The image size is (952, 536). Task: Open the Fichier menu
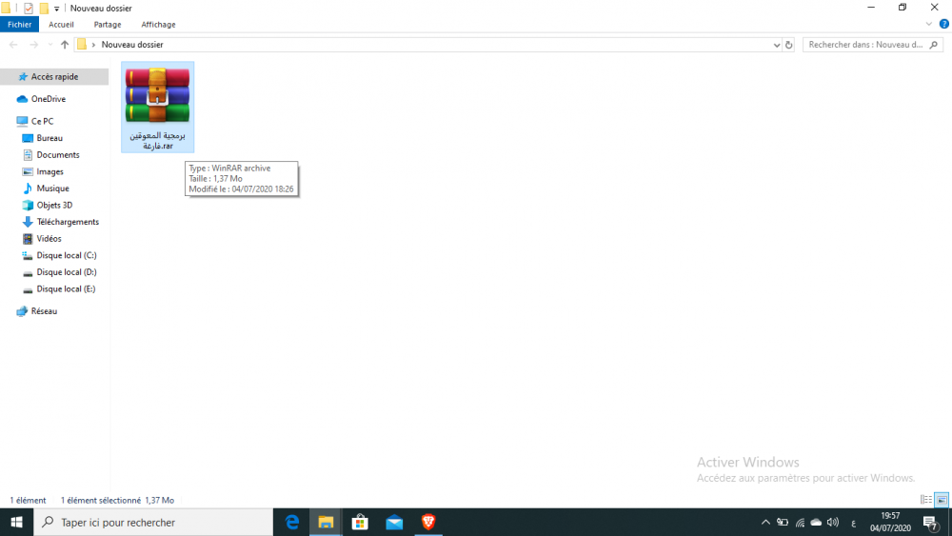19,25
